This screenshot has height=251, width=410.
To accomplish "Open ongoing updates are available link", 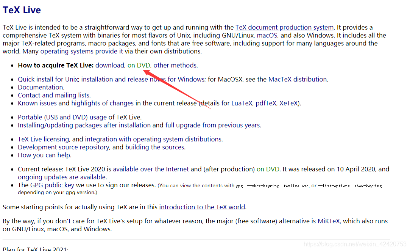I will tap(62, 177).
